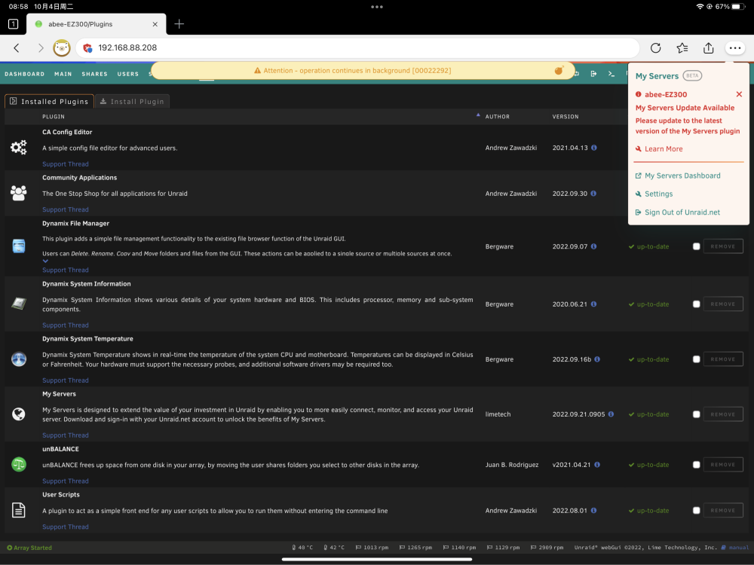Tick the checkbox for My Servers plugin
The width and height of the screenshot is (754, 565).
coord(696,414)
